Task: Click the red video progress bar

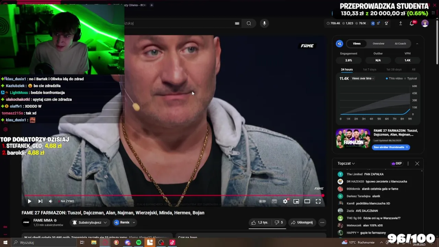Action: (173, 196)
